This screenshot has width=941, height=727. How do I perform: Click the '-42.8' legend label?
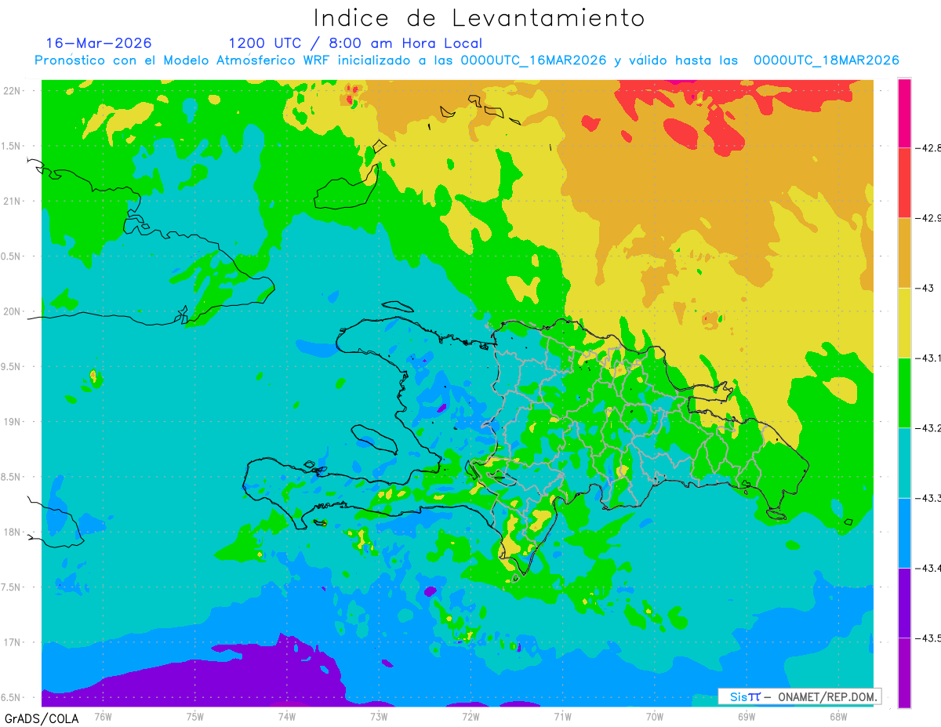click(x=928, y=147)
